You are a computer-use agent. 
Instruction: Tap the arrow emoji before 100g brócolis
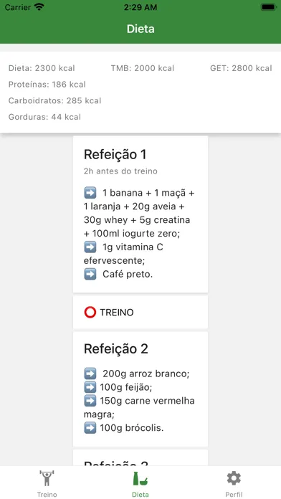(x=90, y=428)
